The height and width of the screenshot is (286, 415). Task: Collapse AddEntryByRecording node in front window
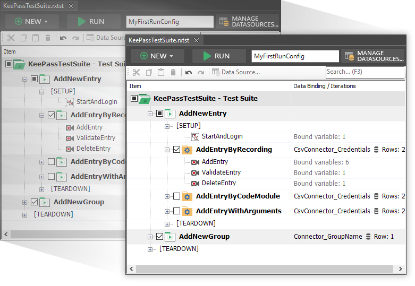point(167,150)
